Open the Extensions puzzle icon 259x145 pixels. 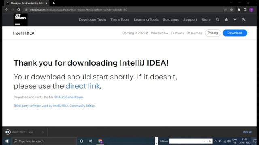[239, 10]
